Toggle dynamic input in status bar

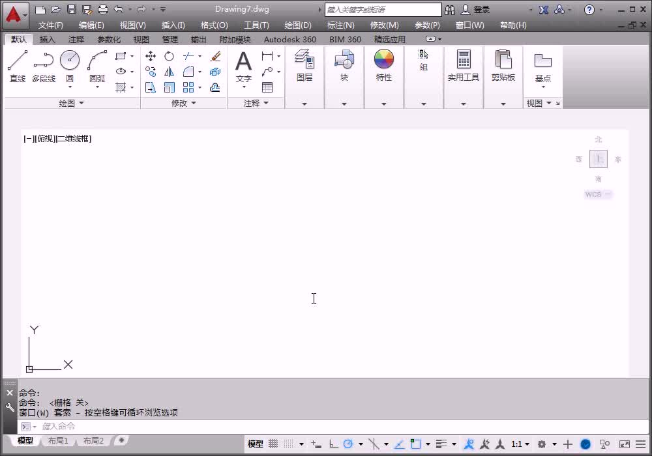(x=316, y=444)
